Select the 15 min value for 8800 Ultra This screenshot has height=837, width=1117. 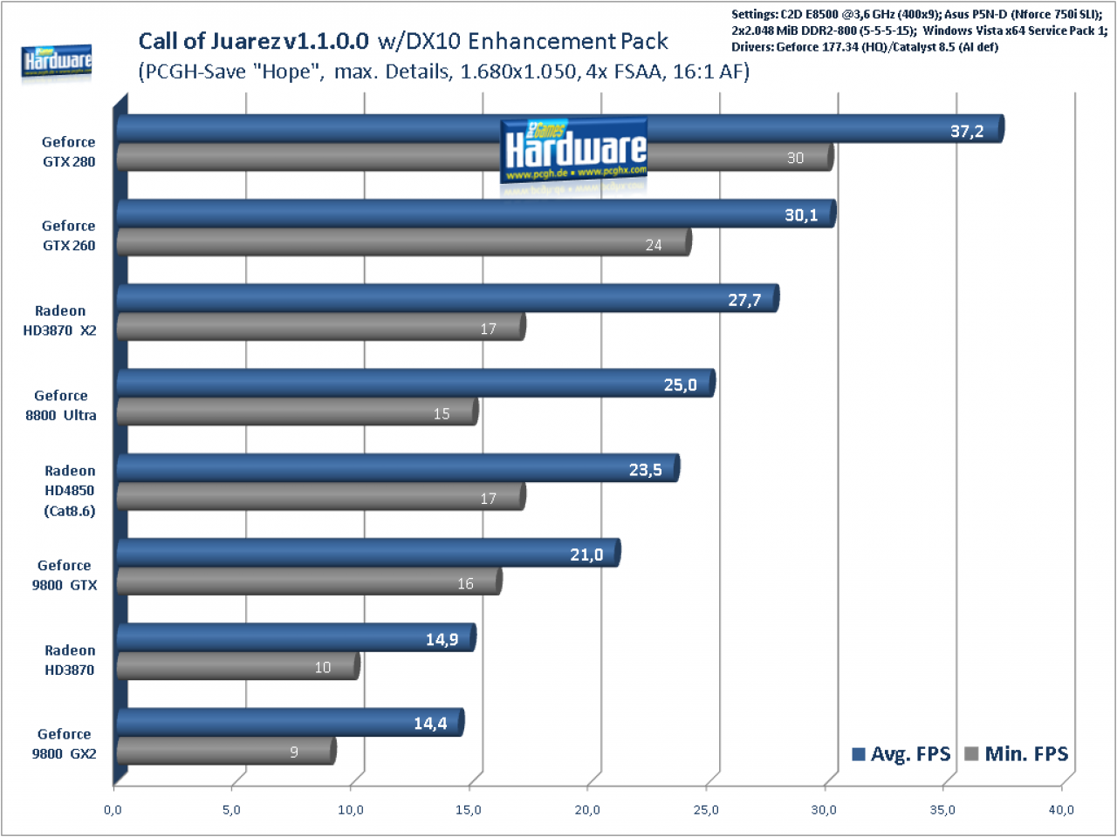pyautogui.click(x=442, y=413)
